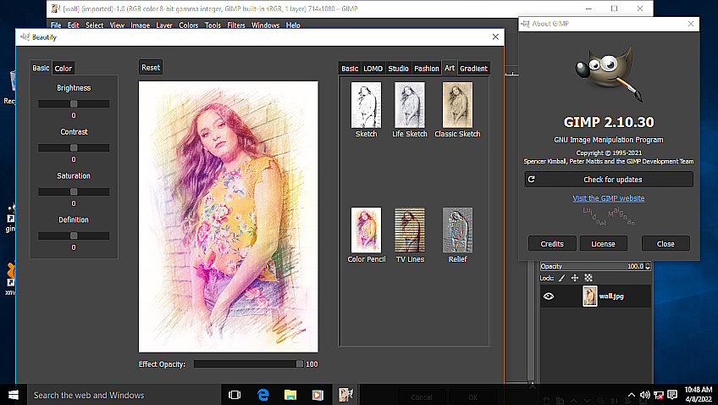Image resolution: width=718 pixels, height=405 pixels.
Task: Click the Brightness slider handle
Action: 74,104
